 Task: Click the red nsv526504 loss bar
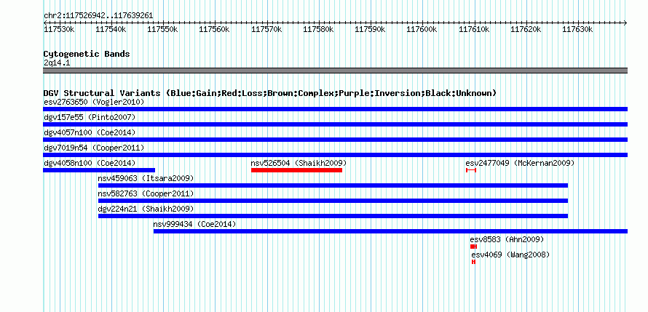point(297,170)
